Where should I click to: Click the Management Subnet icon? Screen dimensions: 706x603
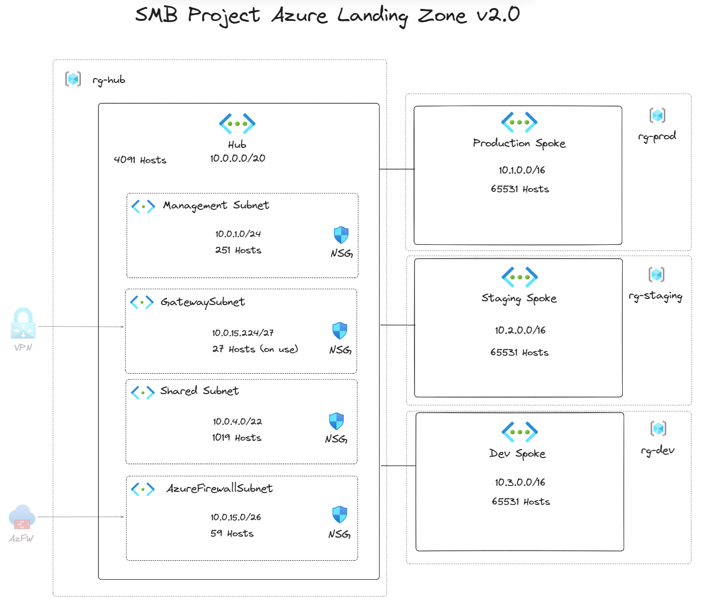[x=143, y=207]
